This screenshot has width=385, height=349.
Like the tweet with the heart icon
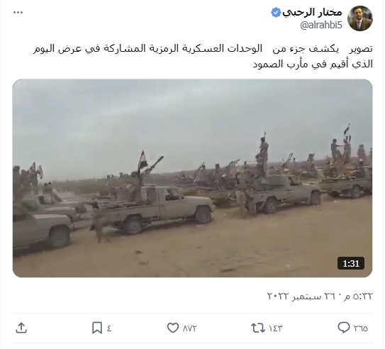[173, 328]
